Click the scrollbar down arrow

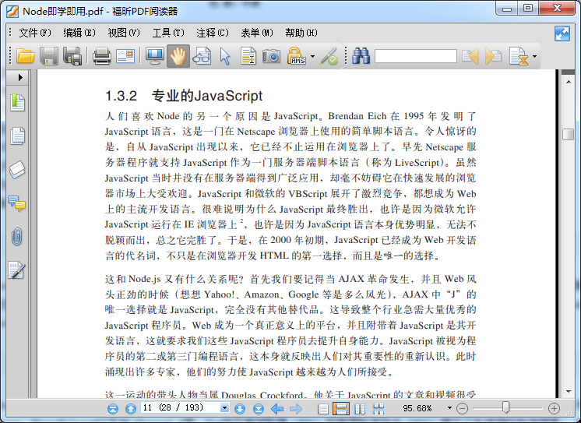coord(569,392)
